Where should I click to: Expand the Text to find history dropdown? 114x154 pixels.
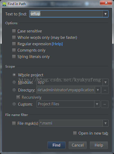point(105,14)
